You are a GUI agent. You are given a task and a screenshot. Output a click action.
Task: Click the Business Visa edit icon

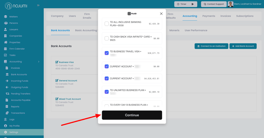[57, 62]
